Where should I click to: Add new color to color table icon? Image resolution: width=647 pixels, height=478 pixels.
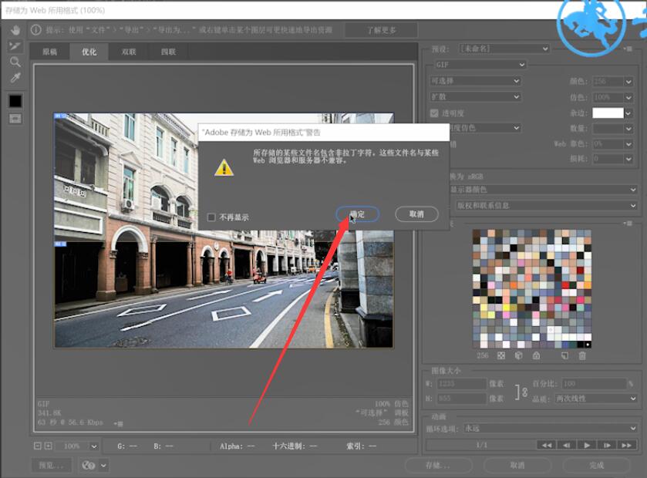tap(564, 355)
